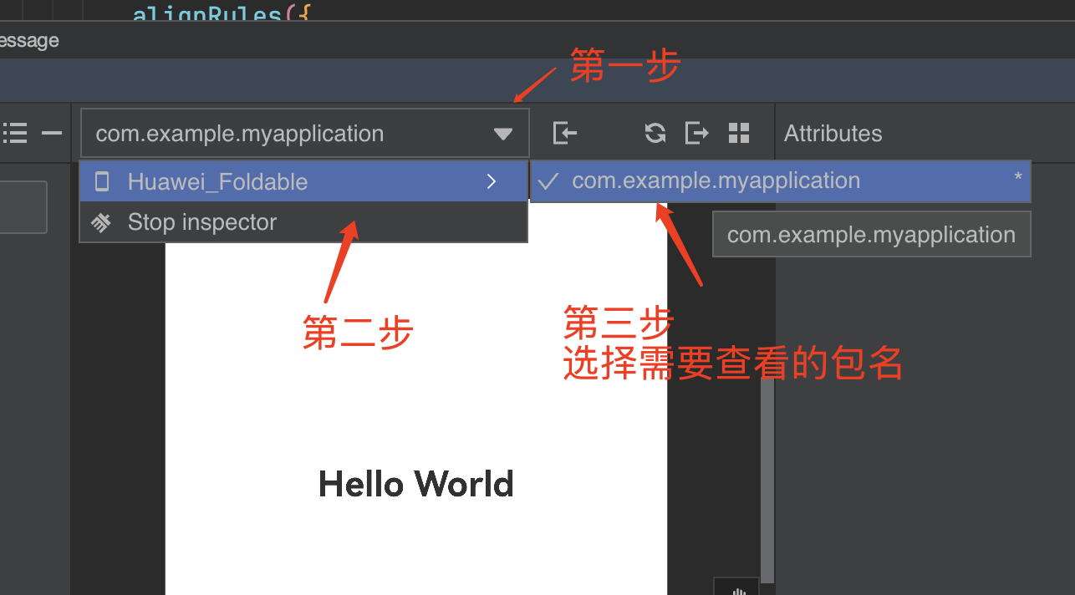Click the import snapshot arrow icon
The width and height of the screenshot is (1075, 595).
click(x=565, y=133)
